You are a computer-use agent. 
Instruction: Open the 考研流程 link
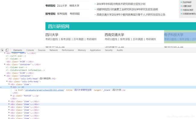tap(74, 14)
